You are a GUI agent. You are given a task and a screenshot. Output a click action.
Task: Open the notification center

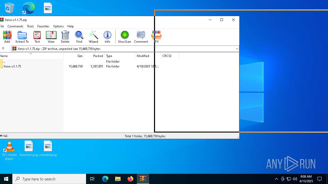[x=320, y=179]
